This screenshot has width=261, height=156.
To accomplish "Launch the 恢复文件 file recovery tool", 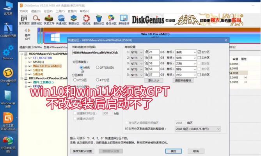I will coord(49,20).
